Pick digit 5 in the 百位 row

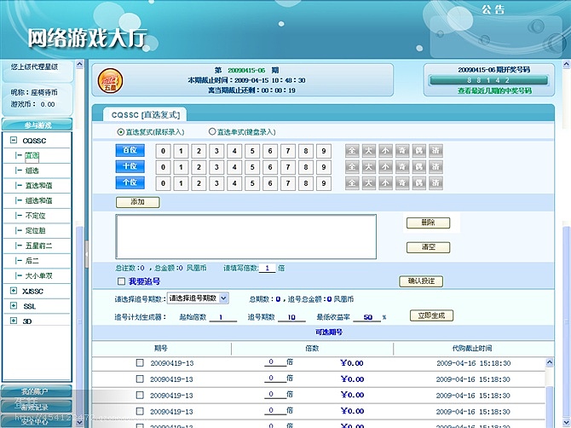pos(252,151)
